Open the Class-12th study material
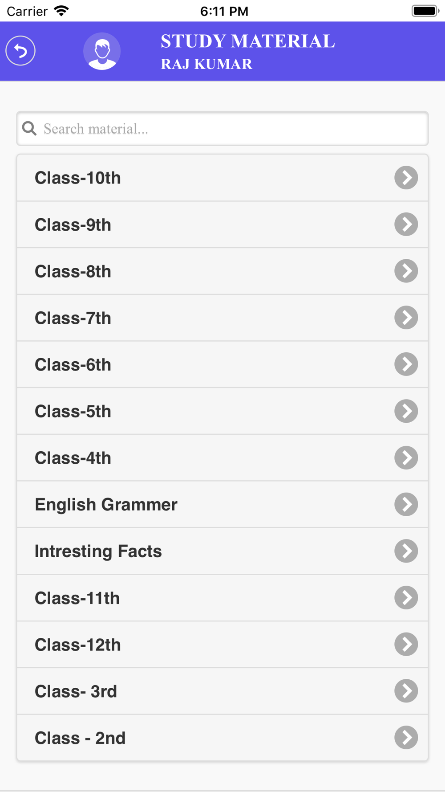Viewport: 445px width, 792px height. [222, 645]
